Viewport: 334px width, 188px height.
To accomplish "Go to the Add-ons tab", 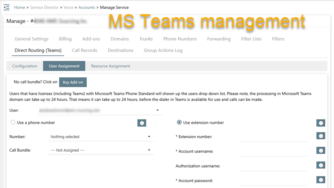I will point(91,39).
